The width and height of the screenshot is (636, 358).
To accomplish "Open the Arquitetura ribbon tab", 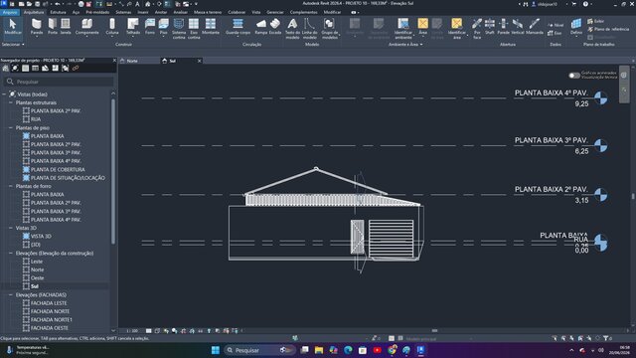I will 34,12.
